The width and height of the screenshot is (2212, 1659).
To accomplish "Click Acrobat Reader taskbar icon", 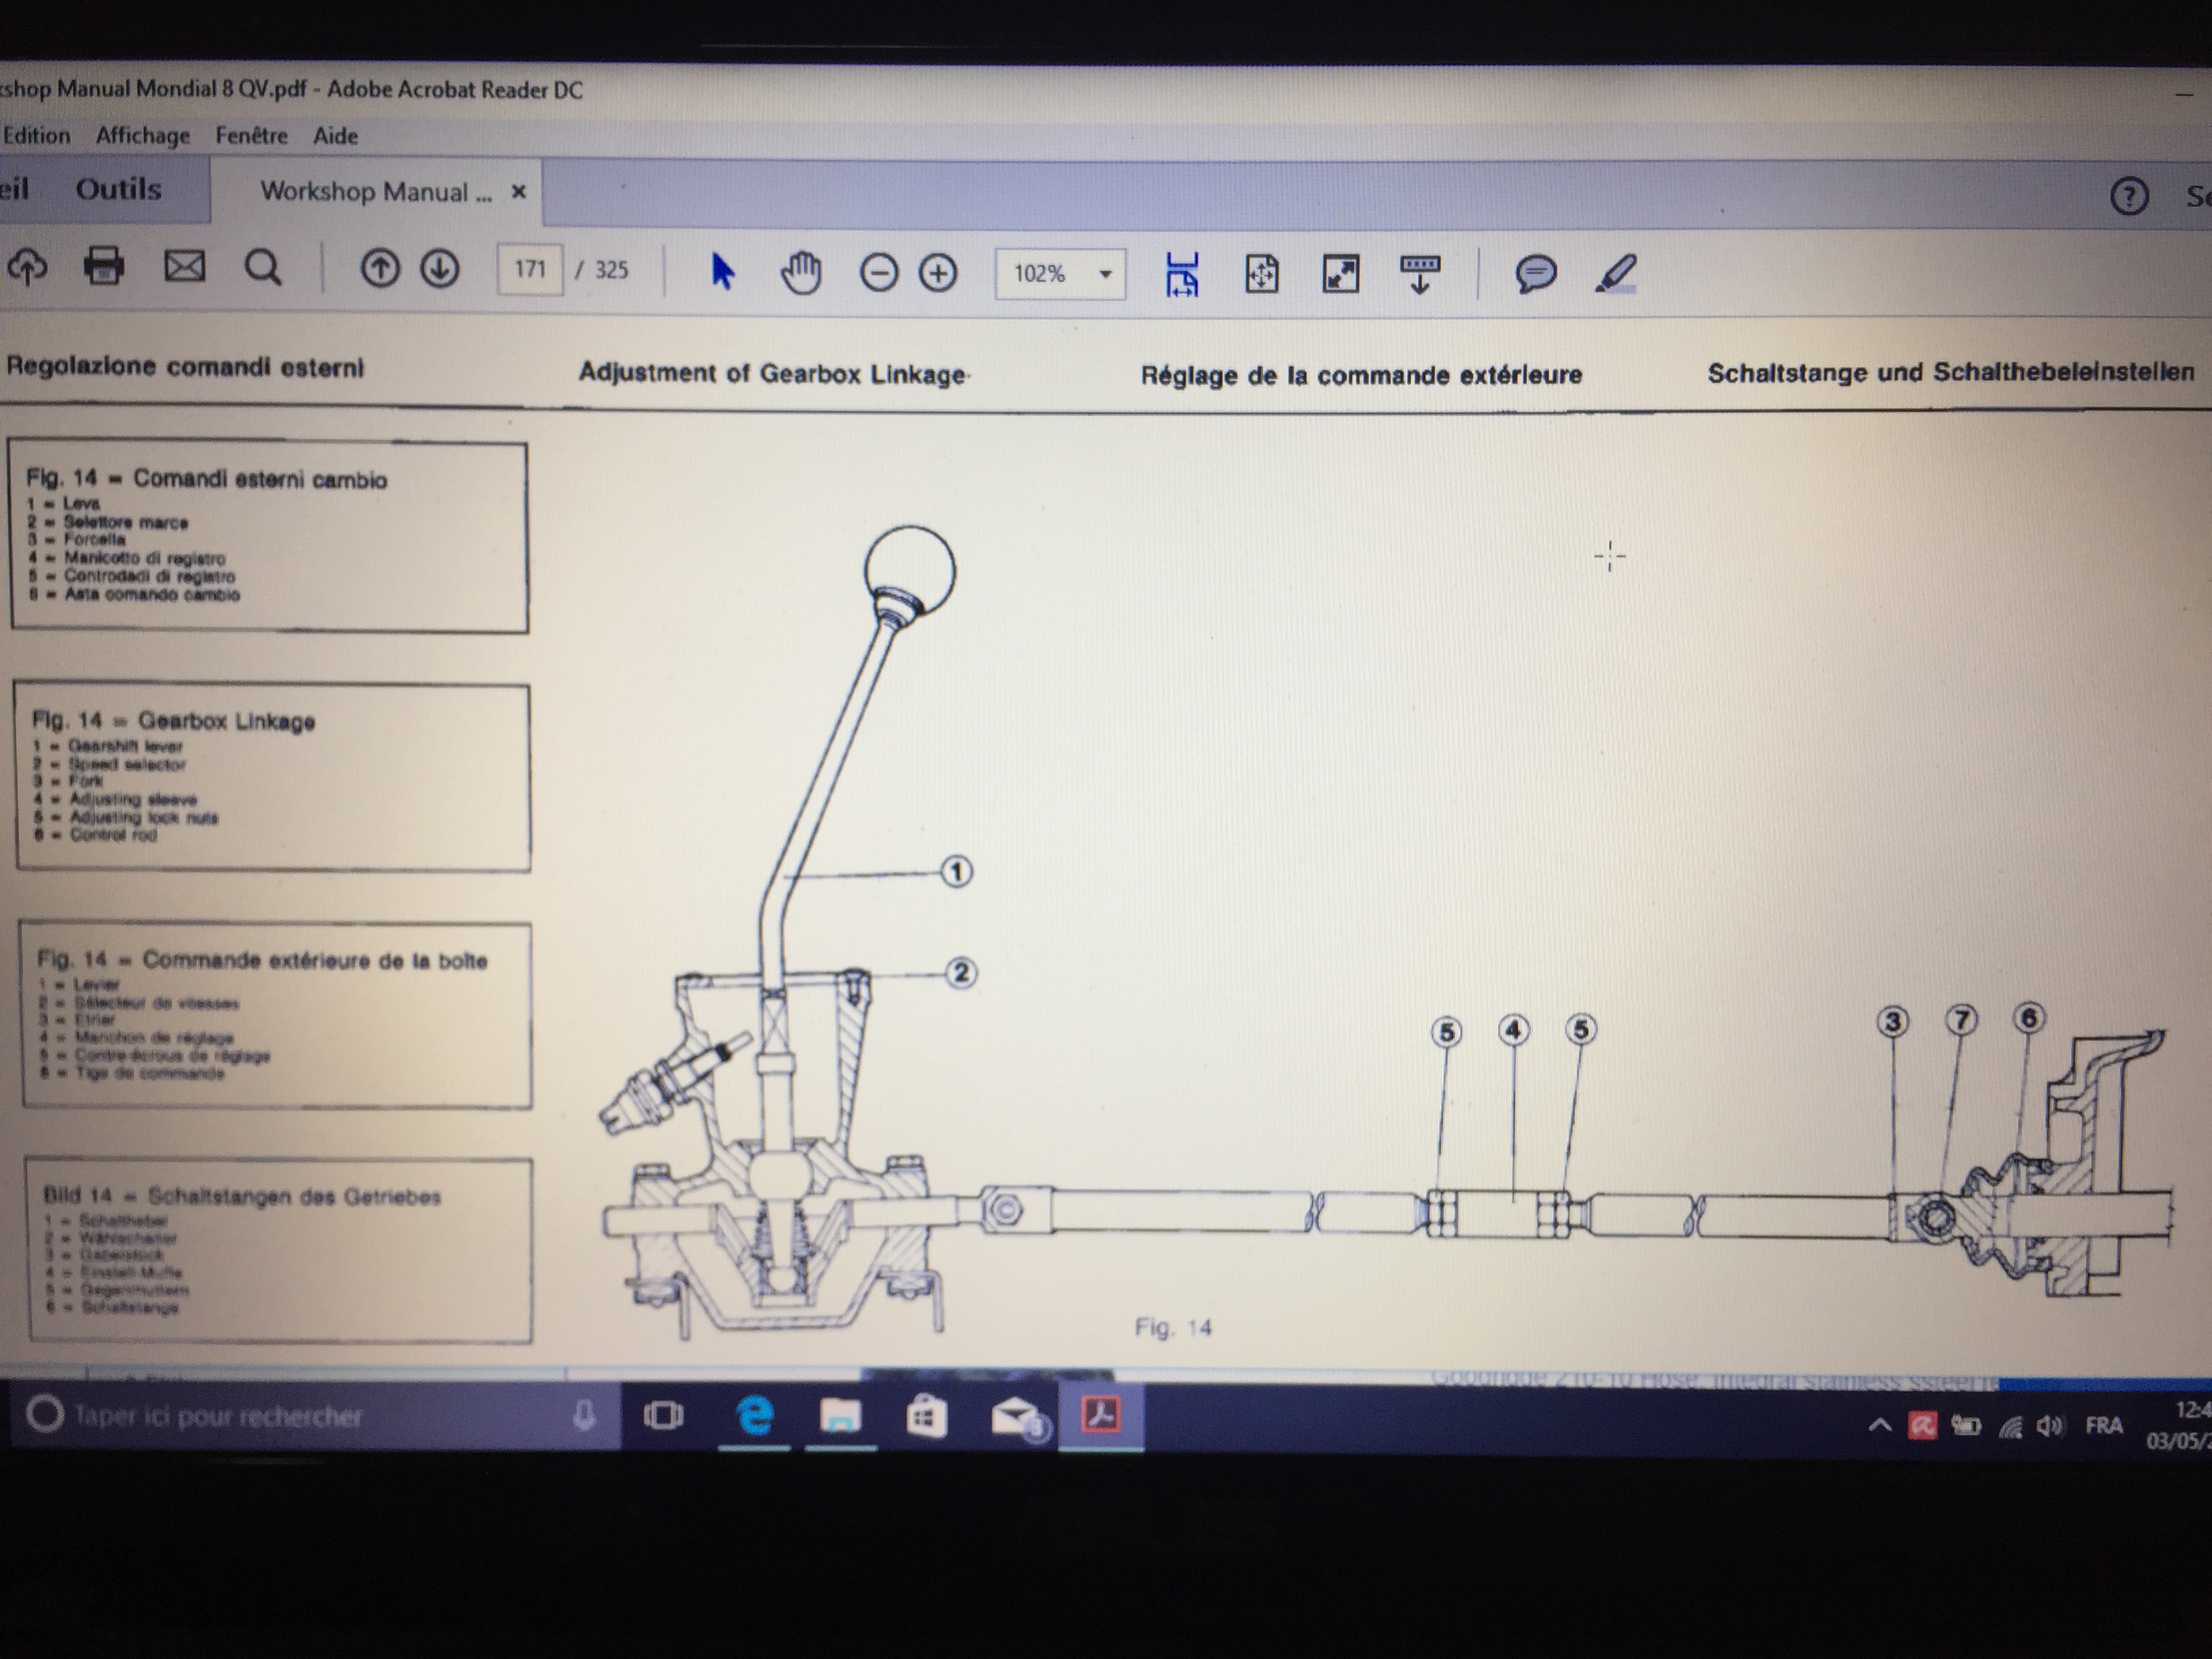I will coord(1101,1416).
